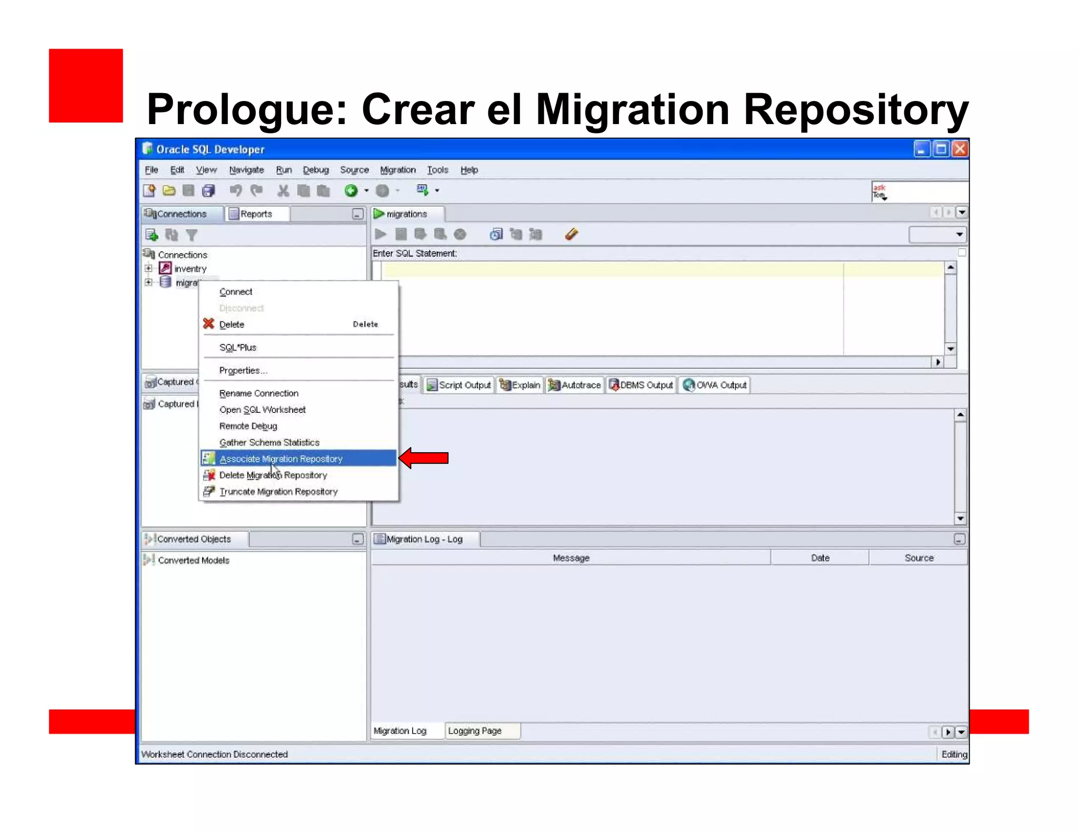1078x832 pixels.
Task: Click the Clear eraser icon
Action: [x=572, y=234]
